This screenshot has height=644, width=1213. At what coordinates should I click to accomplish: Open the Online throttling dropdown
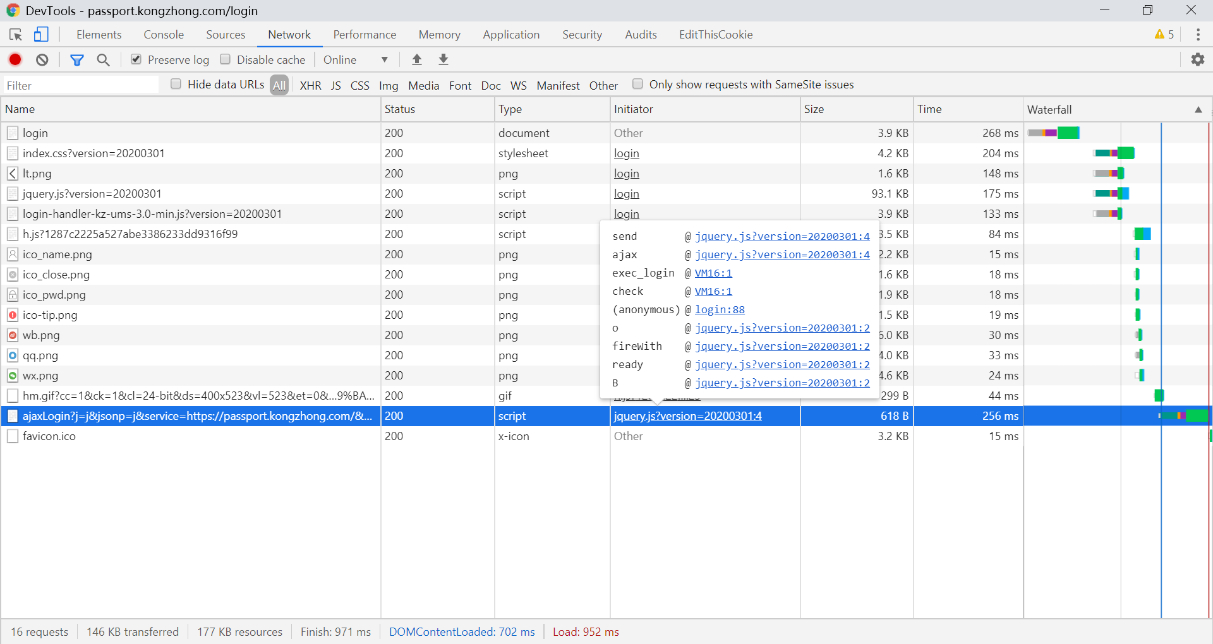(356, 59)
